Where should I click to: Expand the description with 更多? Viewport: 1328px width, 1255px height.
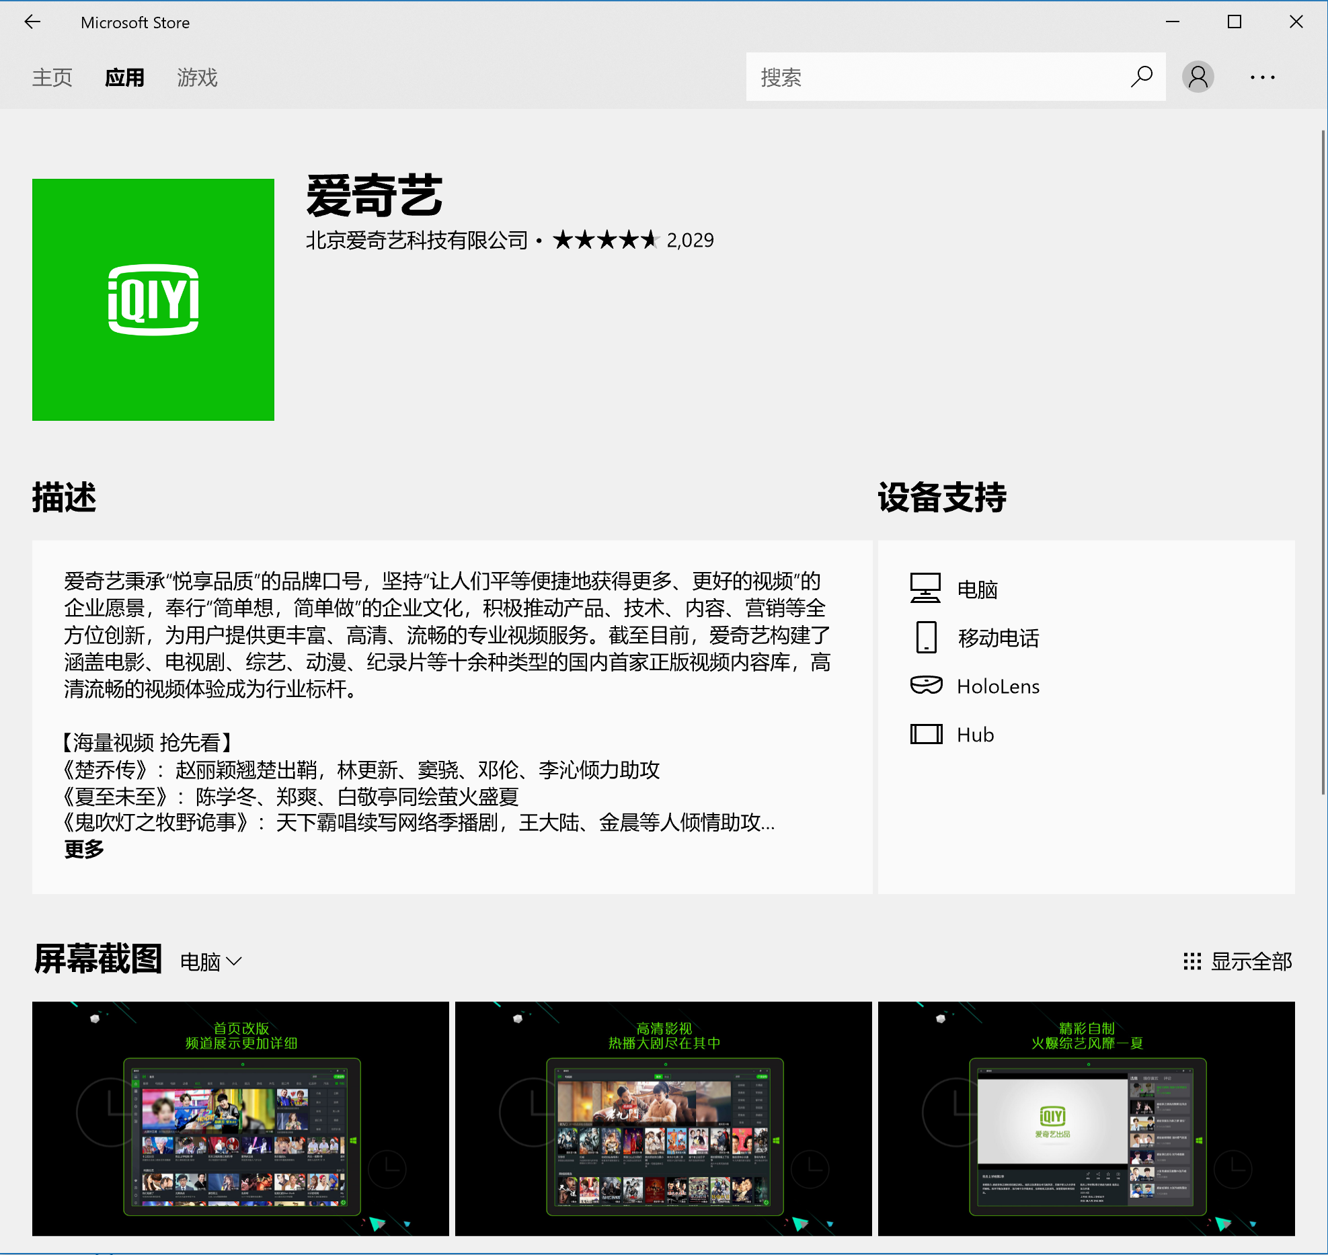point(84,849)
